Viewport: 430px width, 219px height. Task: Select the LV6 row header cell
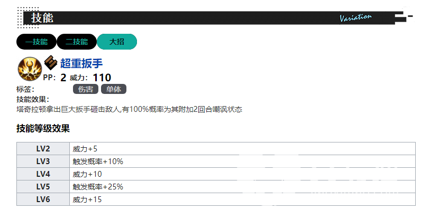(43, 199)
